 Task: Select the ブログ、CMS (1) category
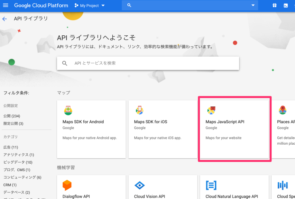[x=16, y=170]
